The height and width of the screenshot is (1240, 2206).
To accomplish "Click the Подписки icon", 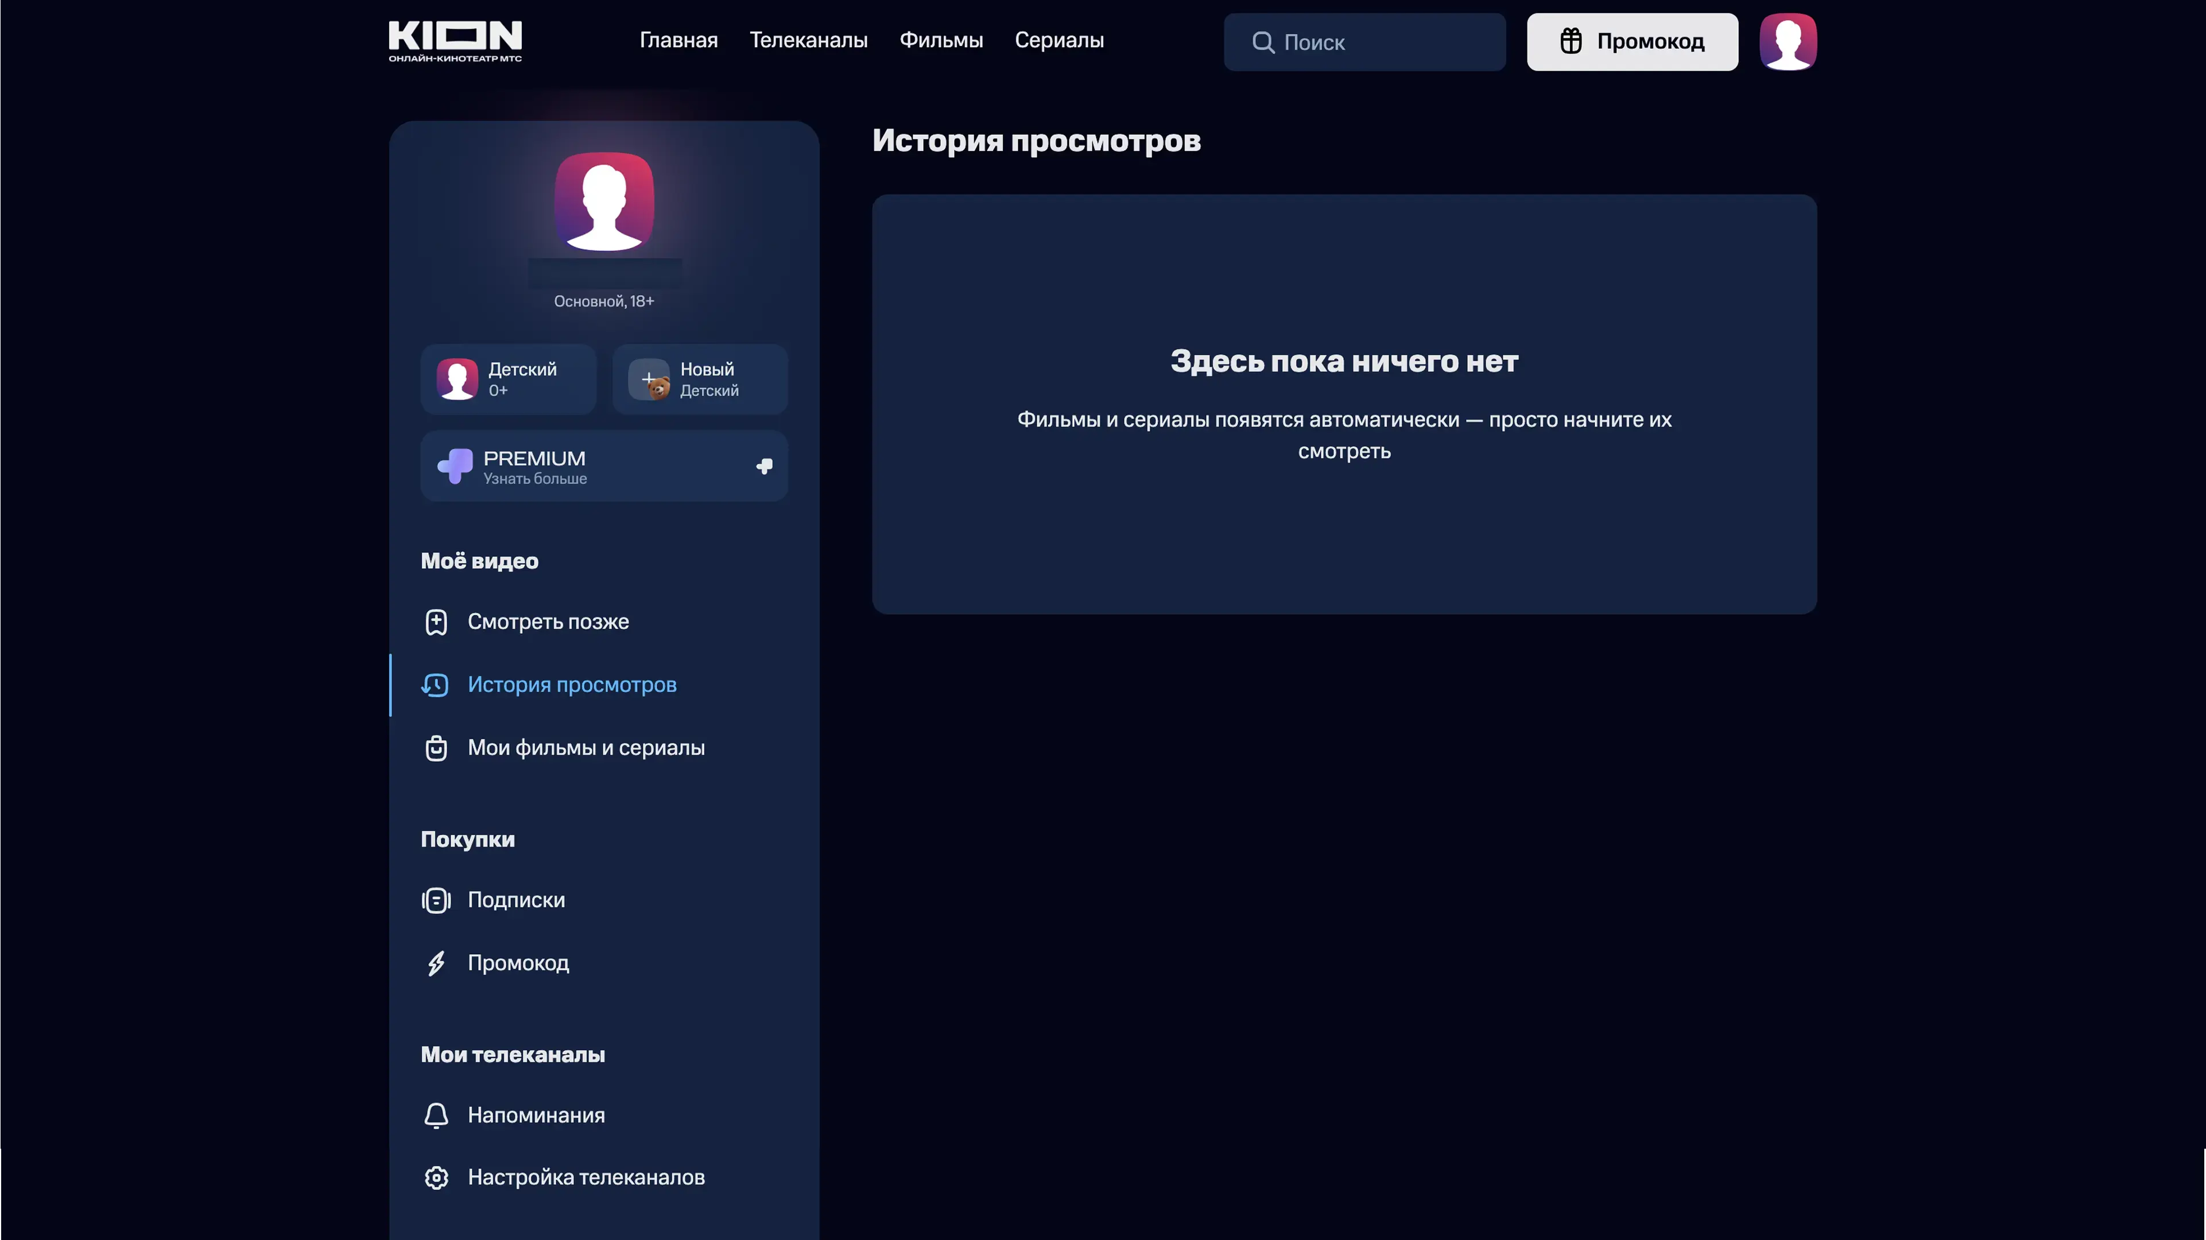I will 436,900.
